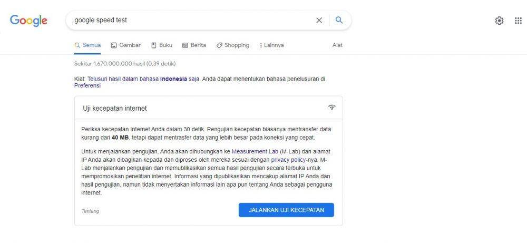
Task: Click the Tentang link in card
Action: [x=90, y=211]
